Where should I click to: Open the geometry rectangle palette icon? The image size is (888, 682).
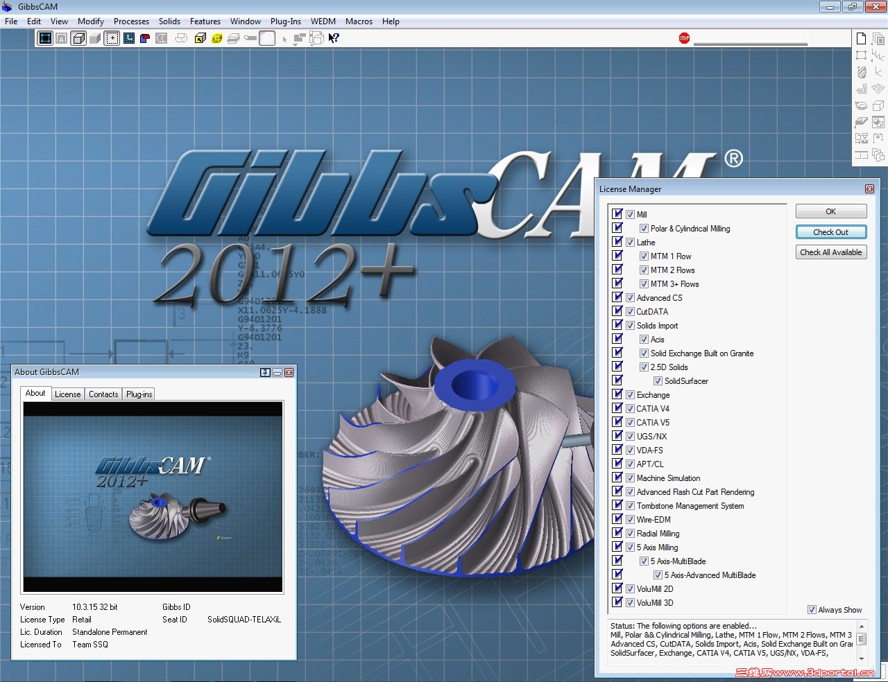[x=861, y=55]
